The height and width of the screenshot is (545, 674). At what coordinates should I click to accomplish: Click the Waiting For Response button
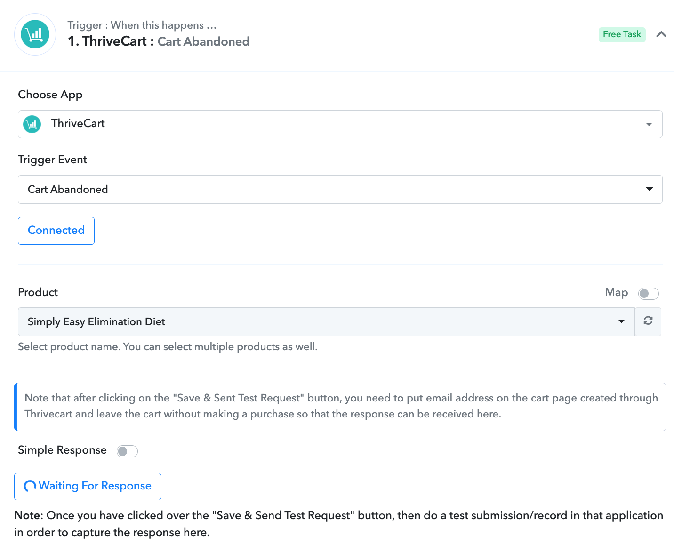(x=88, y=486)
